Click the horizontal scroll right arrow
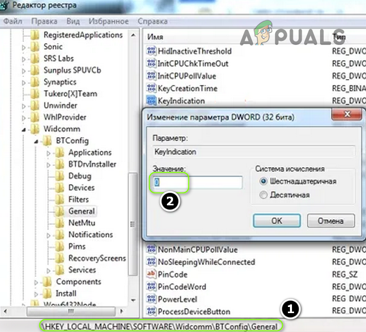This screenshot has width=366, height=332. [x=121, y=311]
